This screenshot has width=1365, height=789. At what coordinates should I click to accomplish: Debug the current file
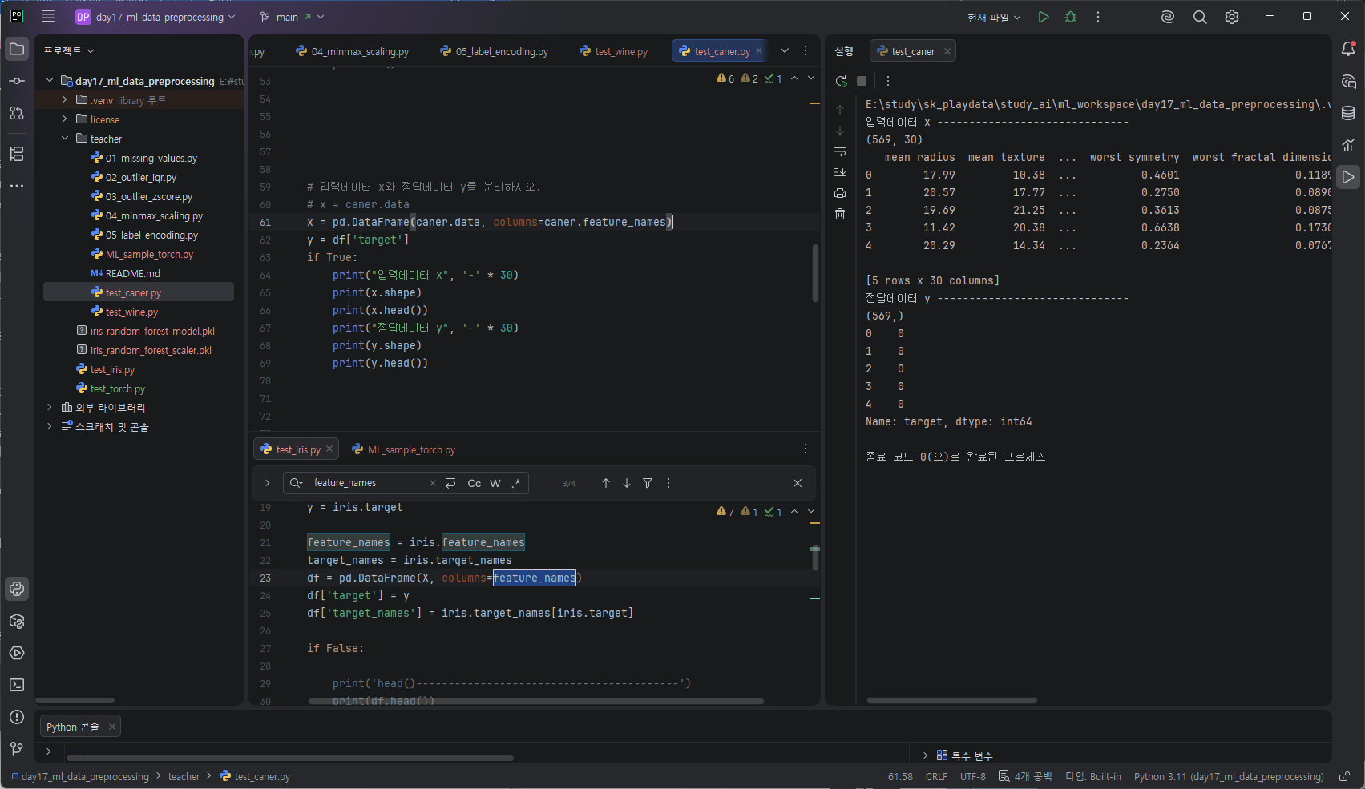coord(1071,17)
